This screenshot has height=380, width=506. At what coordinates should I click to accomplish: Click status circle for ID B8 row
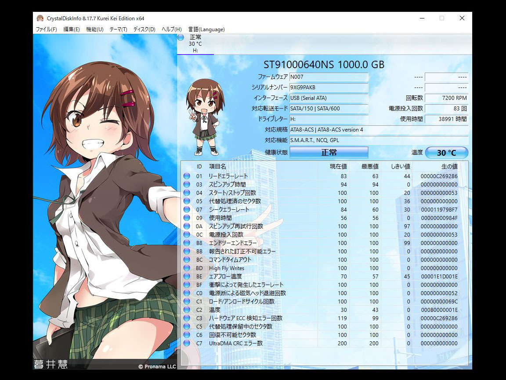(187, 243)
